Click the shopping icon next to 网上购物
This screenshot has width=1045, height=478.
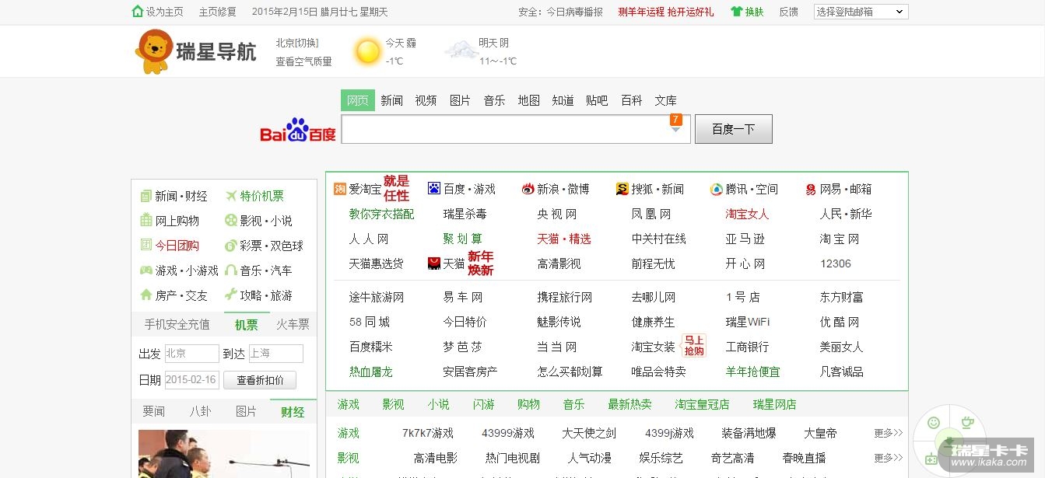(x=146, y=221)
